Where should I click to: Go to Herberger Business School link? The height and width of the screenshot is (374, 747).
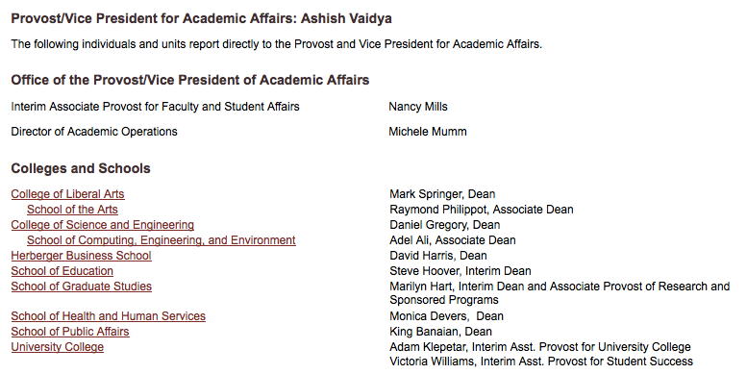coord(81,256)
